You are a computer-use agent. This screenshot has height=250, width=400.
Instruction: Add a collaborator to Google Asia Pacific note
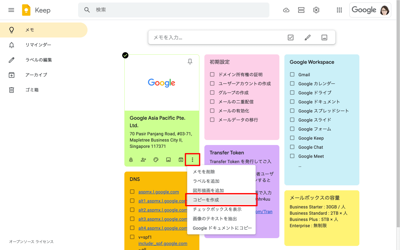click(x=143, y=160)
